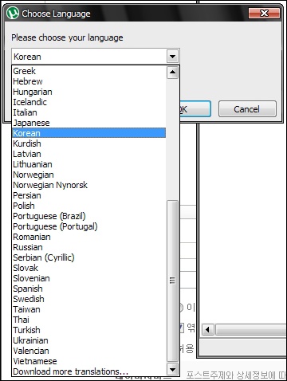Click the Cancel button
The image size is (287, 381).
[x=247, y=109]
